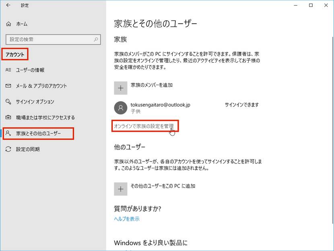Open 設定の同期 page
This screenshot has height=251, width=334.
28,149
